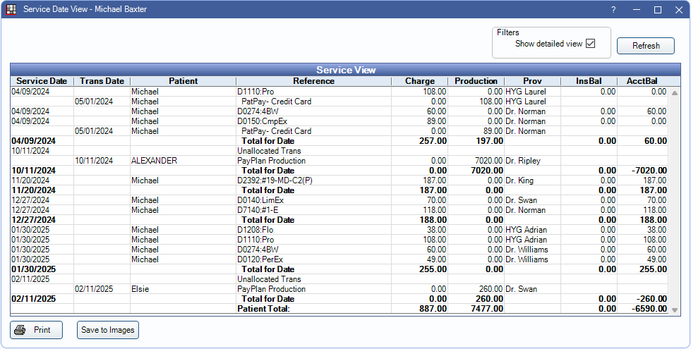Click Save to Images button
The height and width of the screenshot is (349, 691).
[108, 330]
